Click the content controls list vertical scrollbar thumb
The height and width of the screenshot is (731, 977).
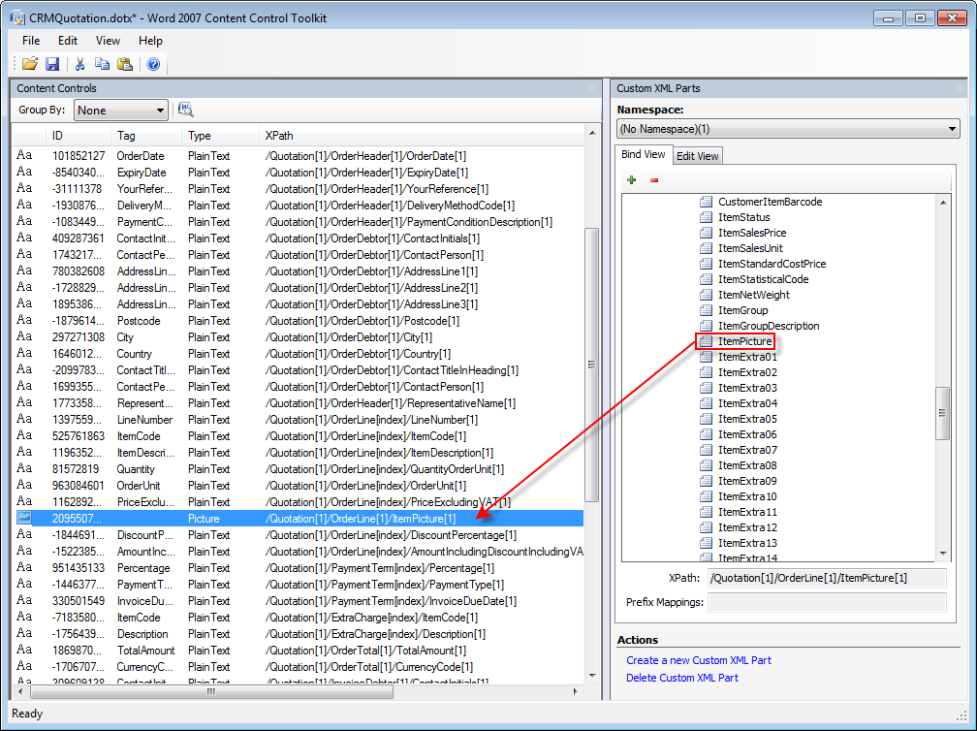[591, 364]
